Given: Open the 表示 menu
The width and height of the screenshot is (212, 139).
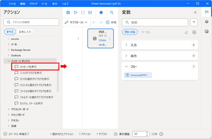Looking at the screenshot, I should pos(55,4).
